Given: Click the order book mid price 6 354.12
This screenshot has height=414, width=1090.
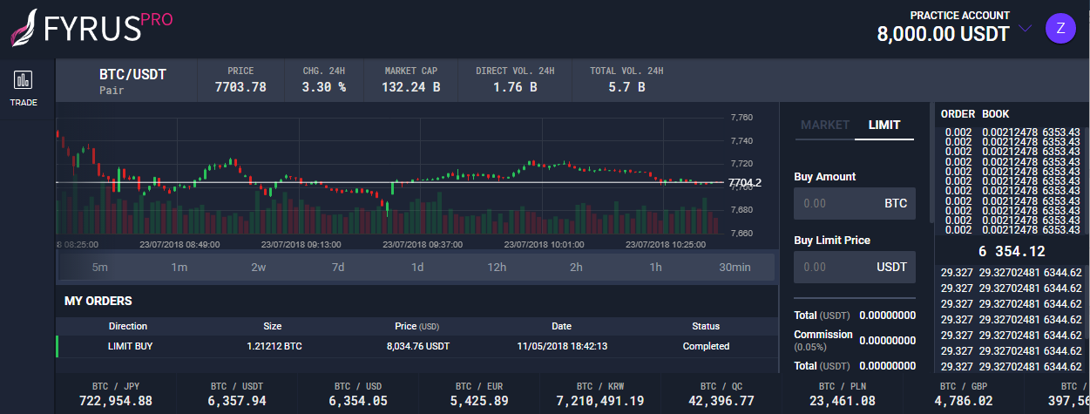Looking at the screenshot, I should tap(1011, 251).
